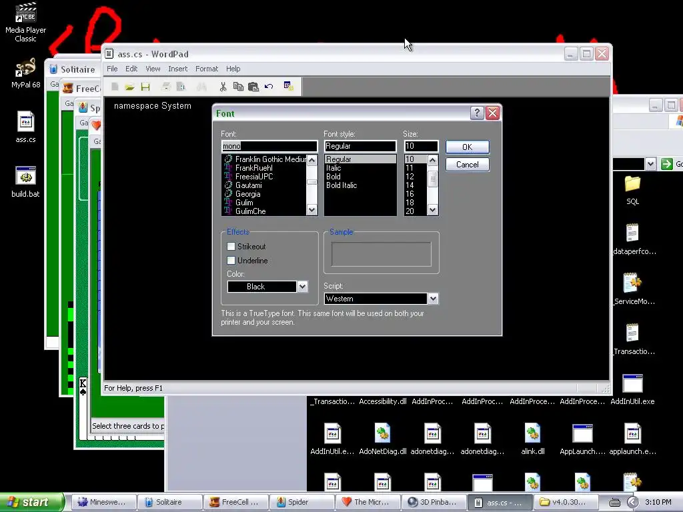Open the Help menu in WordPad

pos(233,69)
